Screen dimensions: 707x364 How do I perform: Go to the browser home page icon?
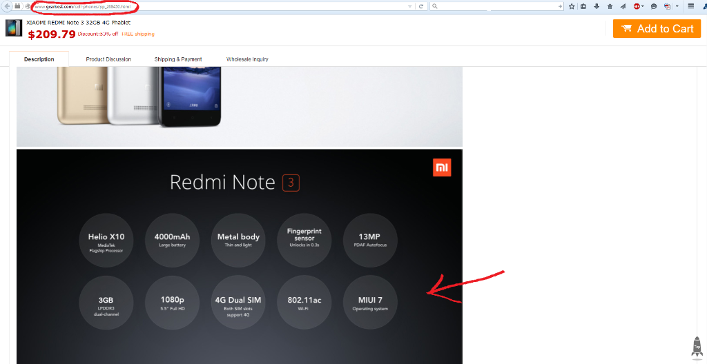610,6
